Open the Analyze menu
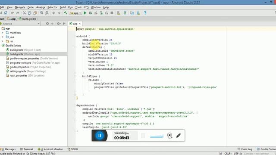 (x=41, y=7)
